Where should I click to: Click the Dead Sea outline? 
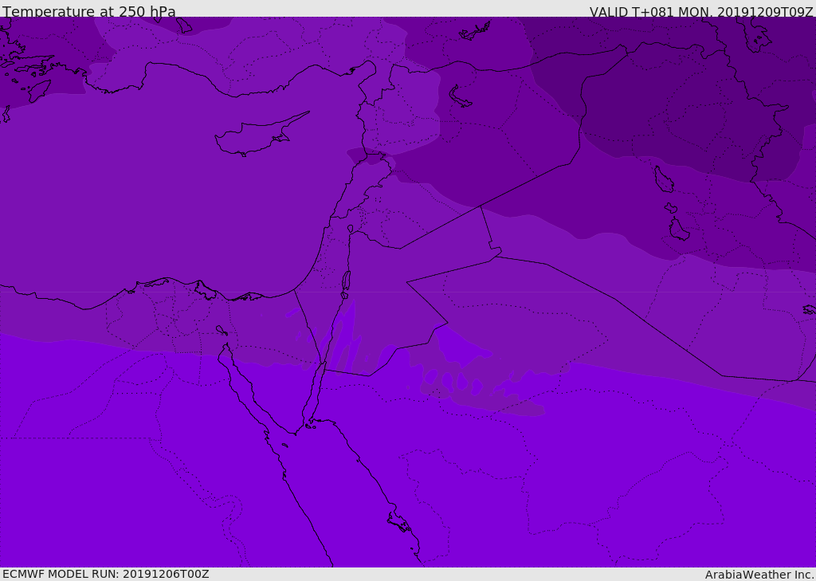346,282
